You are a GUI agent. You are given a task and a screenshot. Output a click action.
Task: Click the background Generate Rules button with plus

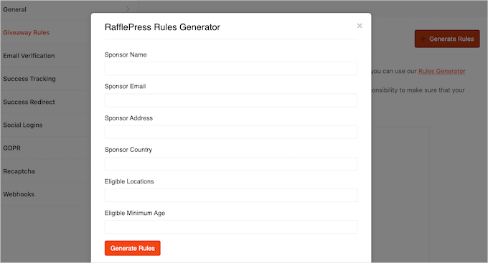pyautogui.click(x=447, y=39)
